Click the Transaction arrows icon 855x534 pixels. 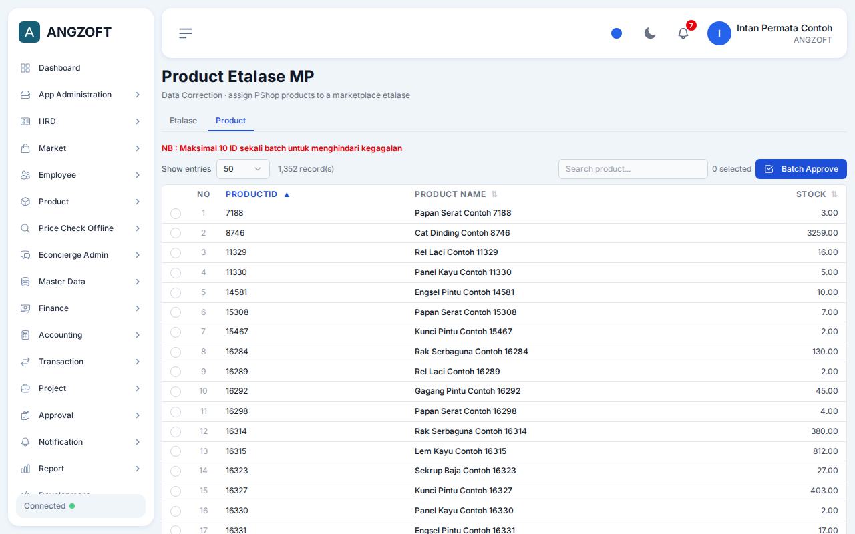[25, 362]
